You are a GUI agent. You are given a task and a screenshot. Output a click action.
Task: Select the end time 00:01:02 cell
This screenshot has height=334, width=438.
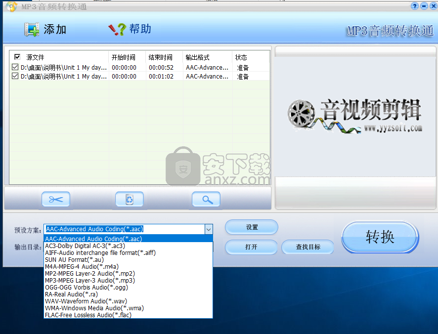pyautogui.click(x=161, y=76)
